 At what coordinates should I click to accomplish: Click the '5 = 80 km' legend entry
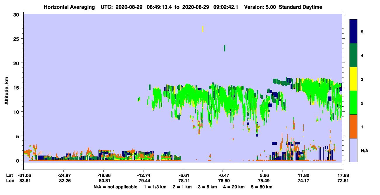261,187
